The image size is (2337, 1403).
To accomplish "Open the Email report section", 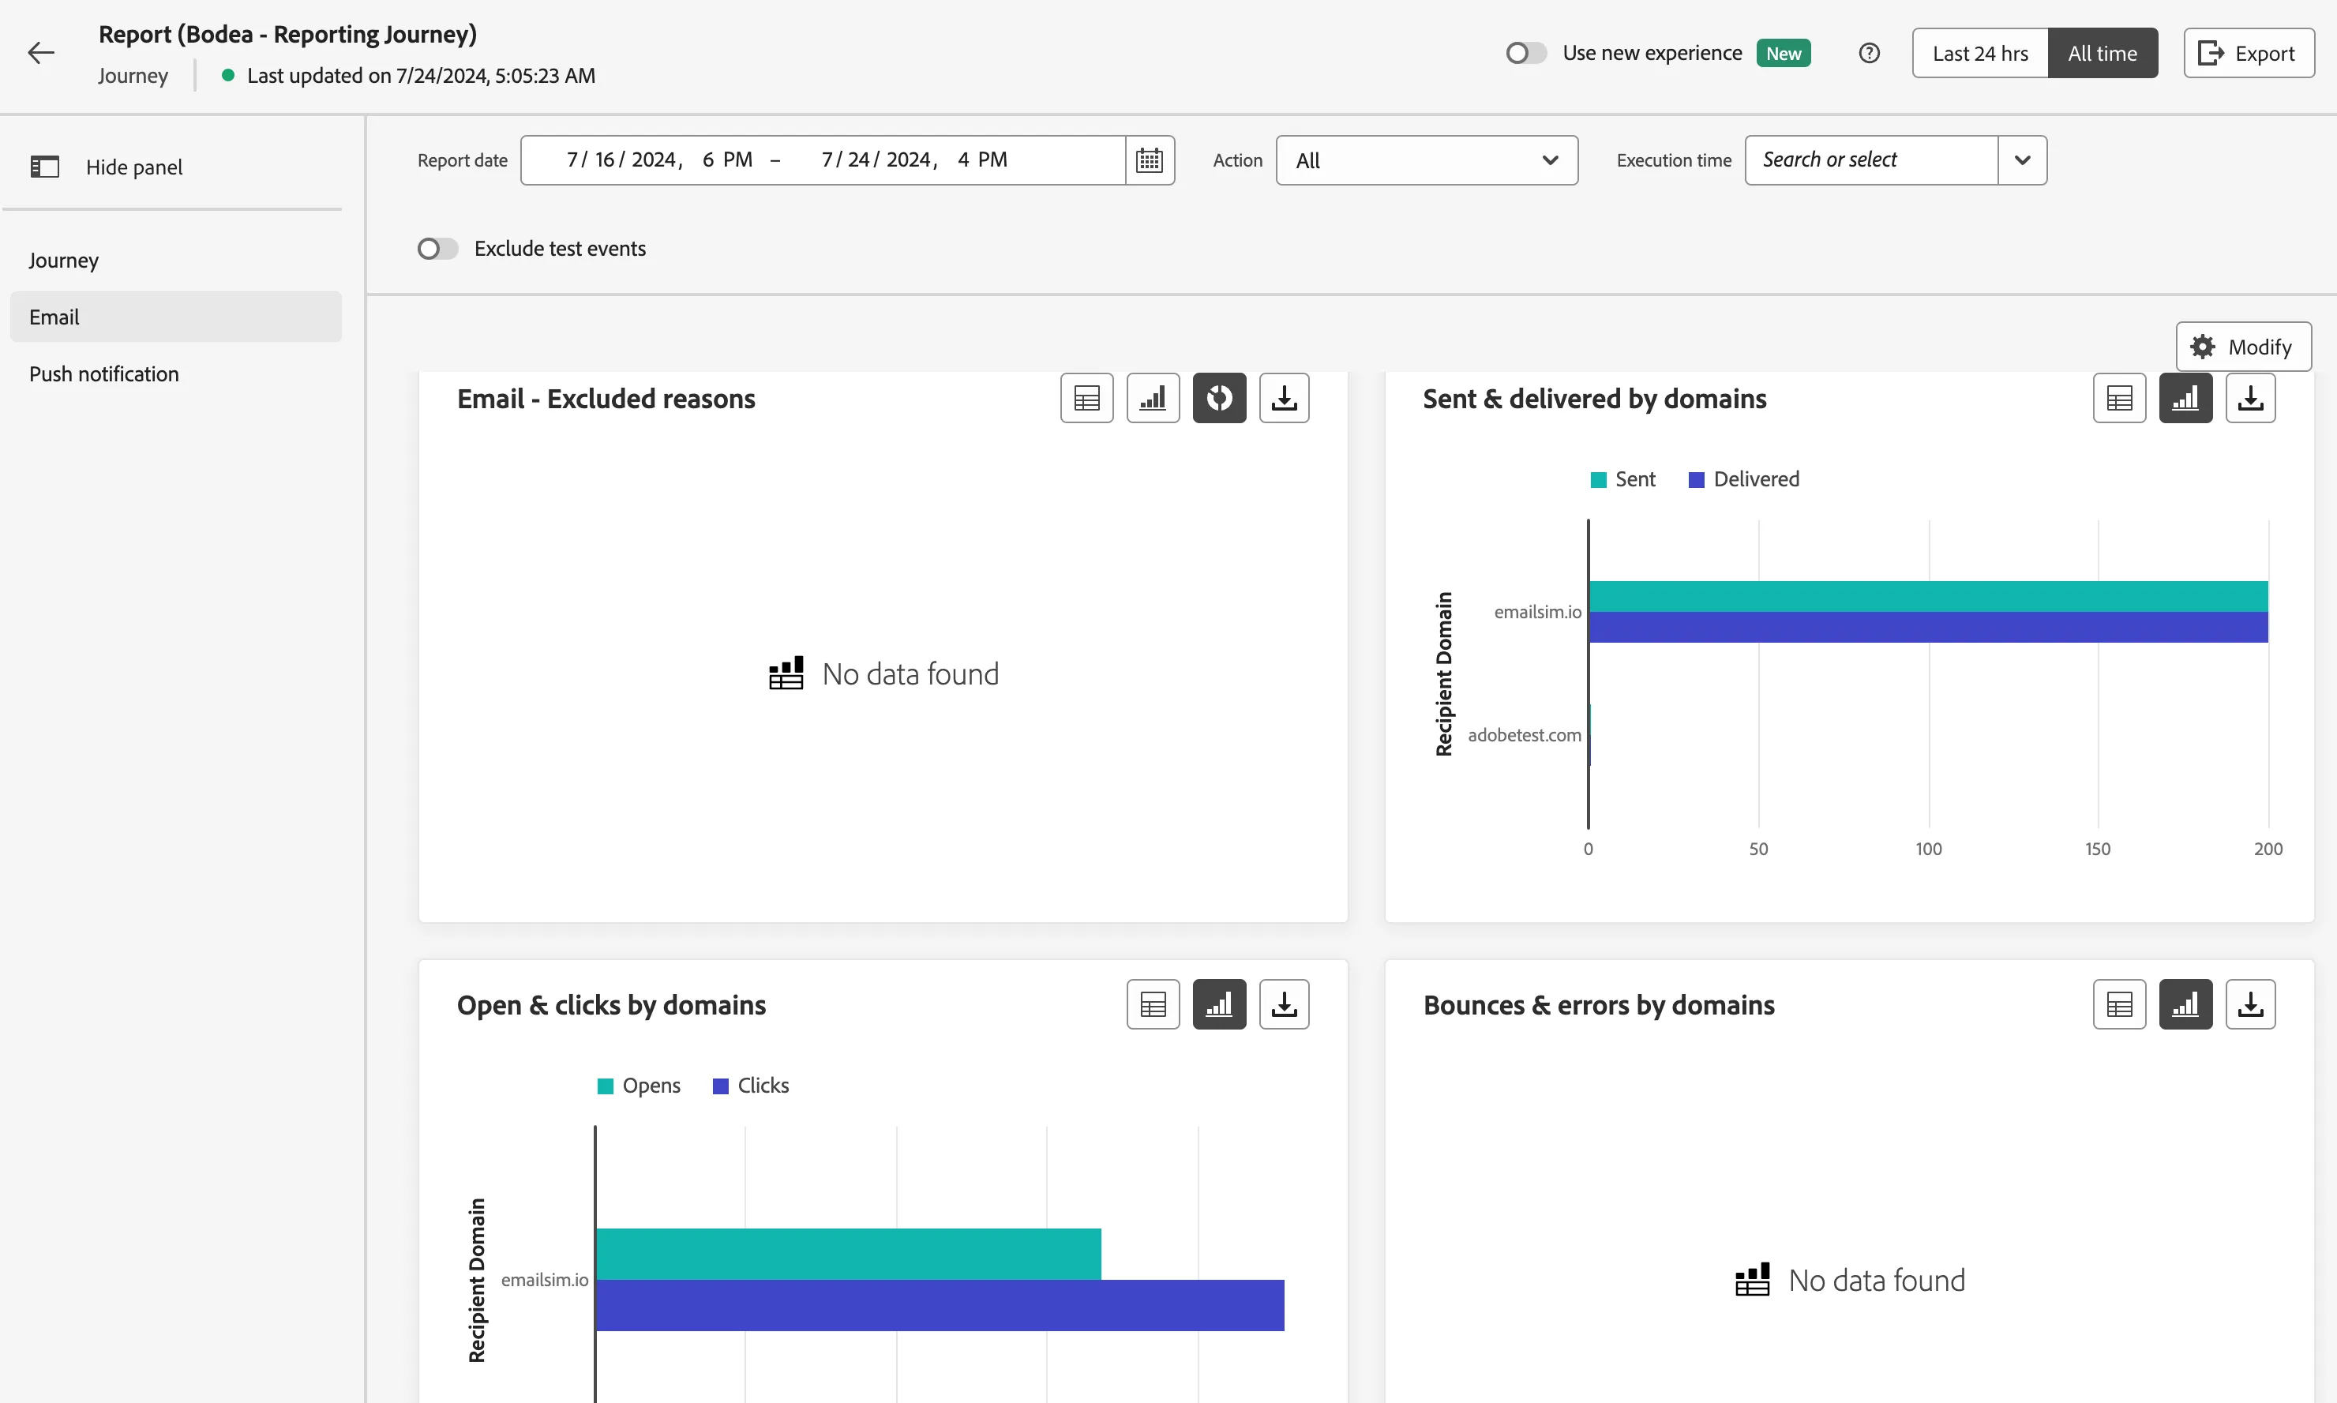I will (x=176, y=317).
